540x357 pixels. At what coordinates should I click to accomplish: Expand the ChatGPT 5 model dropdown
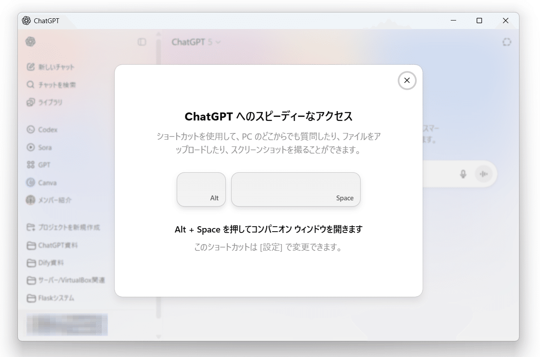coord(196,42)
